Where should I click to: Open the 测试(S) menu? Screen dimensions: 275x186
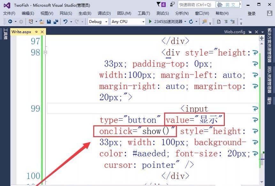point(163,13)
